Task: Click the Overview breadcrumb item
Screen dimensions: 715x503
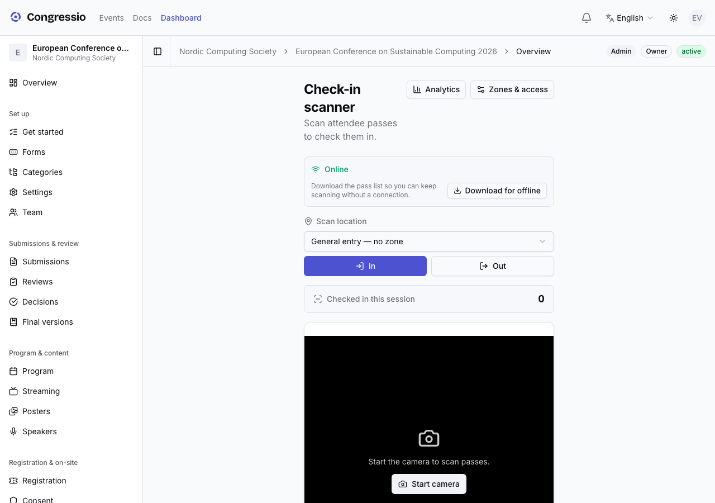Action: coord(533,51)
